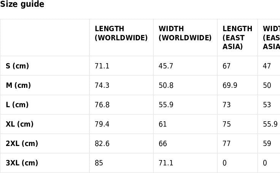This screenshot has width=280, height=173.
Task: Click the S worldwide length value 71.1
Action: point(102,66)
